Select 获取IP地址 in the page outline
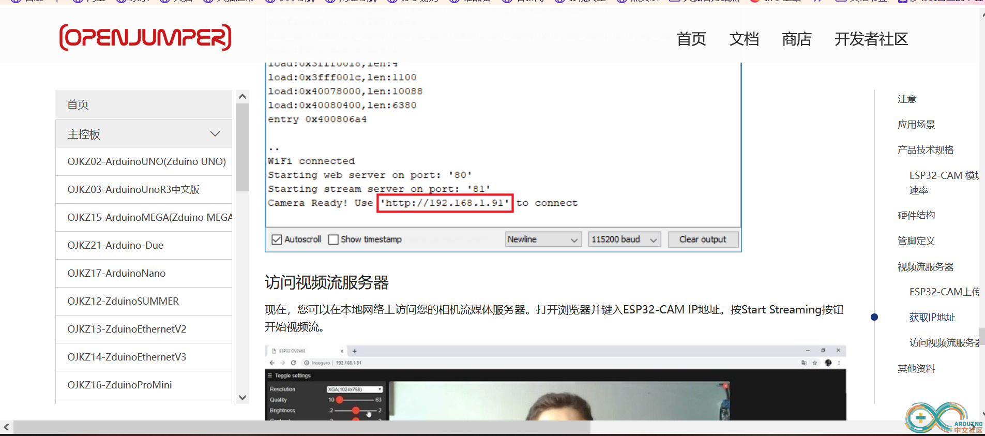Screen dimensions: 985x436 pyautogui.click(x=932, y=317)
